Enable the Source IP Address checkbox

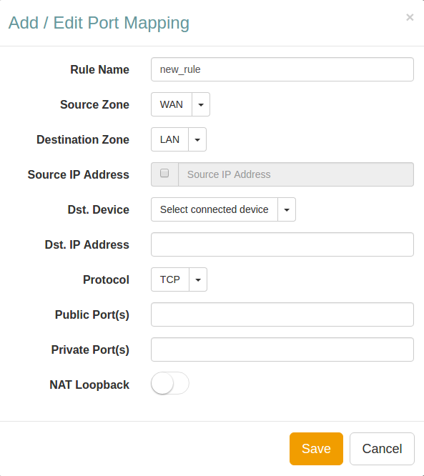tap(164, 173)
